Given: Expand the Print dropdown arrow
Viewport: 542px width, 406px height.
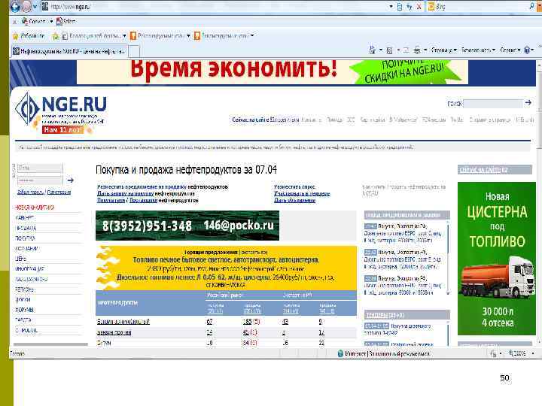Looking at the screenshot, I should click(425, 50).
